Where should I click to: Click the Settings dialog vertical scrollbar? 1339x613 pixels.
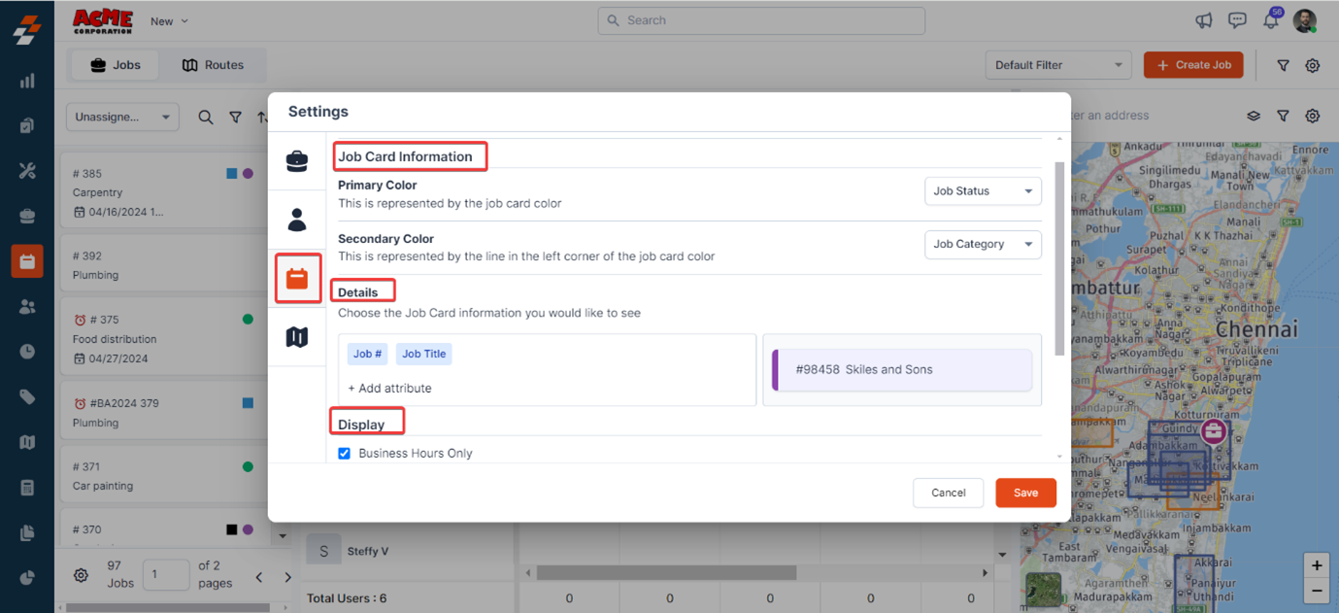tap(1058, 259)
